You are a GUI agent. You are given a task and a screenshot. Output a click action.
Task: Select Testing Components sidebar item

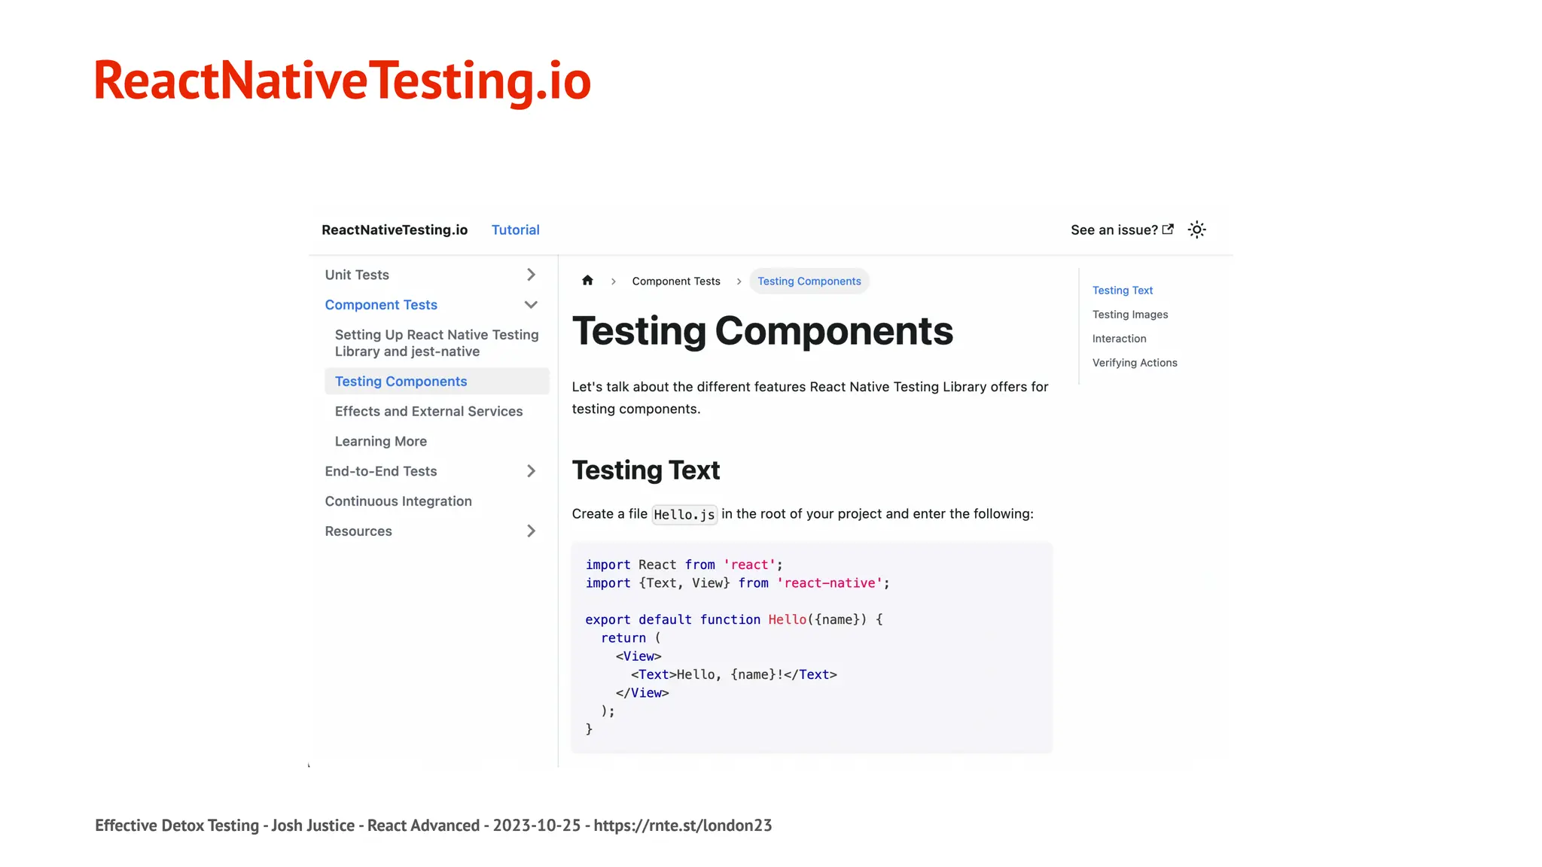click(437, 382)
